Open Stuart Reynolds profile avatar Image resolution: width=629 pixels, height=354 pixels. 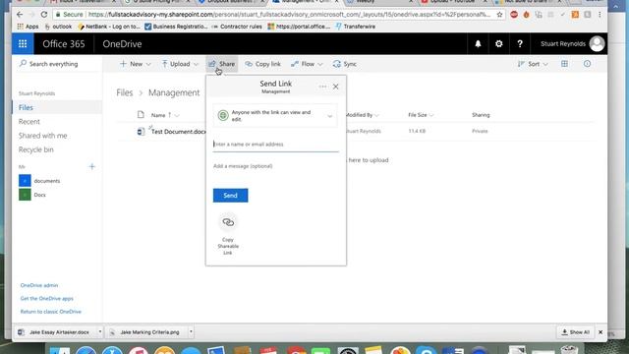pos(597,43)
